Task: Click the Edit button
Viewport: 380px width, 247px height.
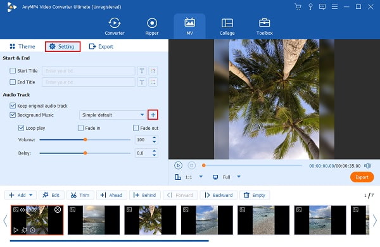Action: click(x=51, y=195)
